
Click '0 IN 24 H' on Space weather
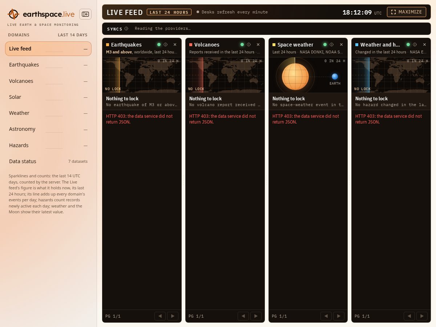pyautogui.click(x=335, y=61)
